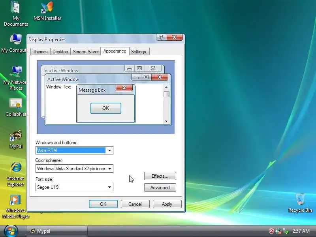Viewport: 316px width, 237px height.
Task: Open the Effects dialog
Action: pos(160,176)
